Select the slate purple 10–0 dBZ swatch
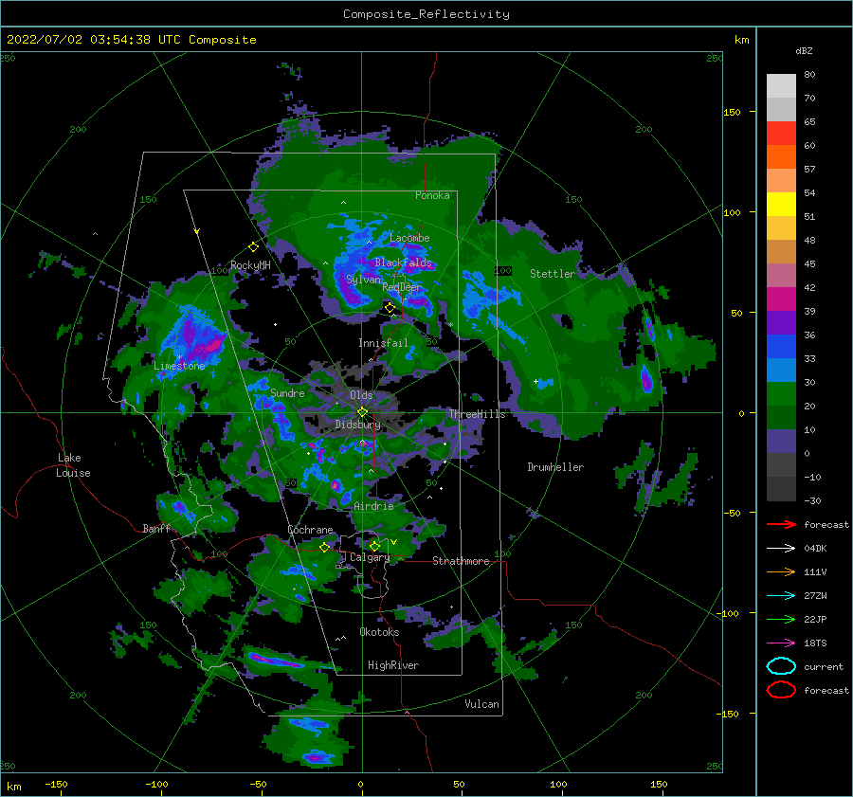853x797 pixels. click(x=781, y=442)
